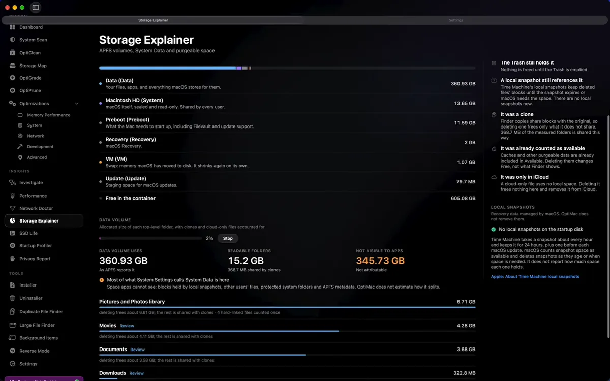Toggle the sidebar with the titlebar button
This screenshot has height=381, width=610.
coord(36,7)
